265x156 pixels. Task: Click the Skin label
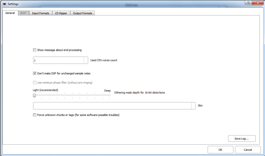[x=200, y=105]
